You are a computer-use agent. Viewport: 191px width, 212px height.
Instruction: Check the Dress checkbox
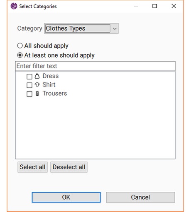click(29, 77)
